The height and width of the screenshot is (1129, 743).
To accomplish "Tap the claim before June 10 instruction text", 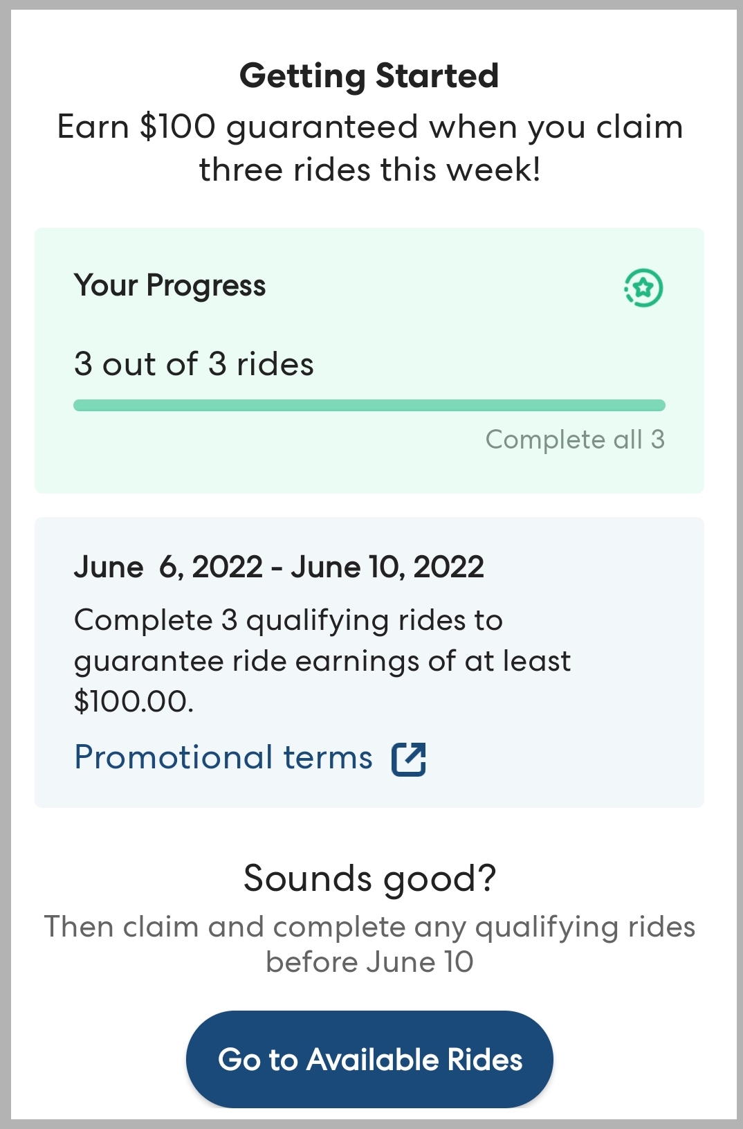I will click(x=369, y=962).
